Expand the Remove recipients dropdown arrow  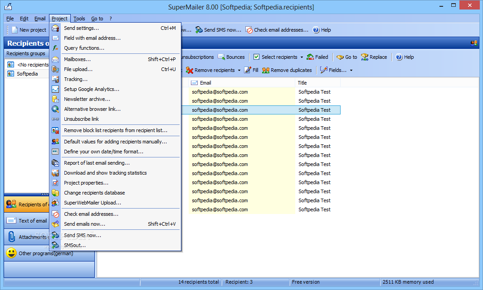239,70
